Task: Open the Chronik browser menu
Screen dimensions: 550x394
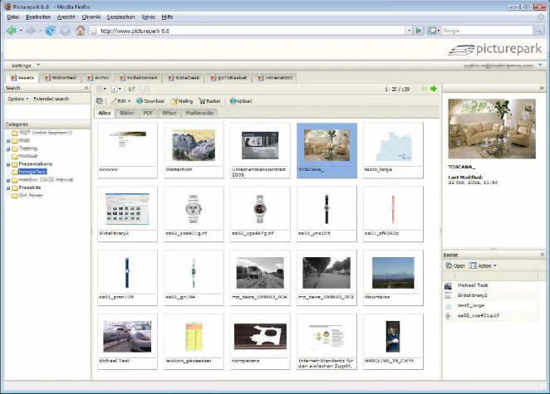Action: click(x=93, y=15)
